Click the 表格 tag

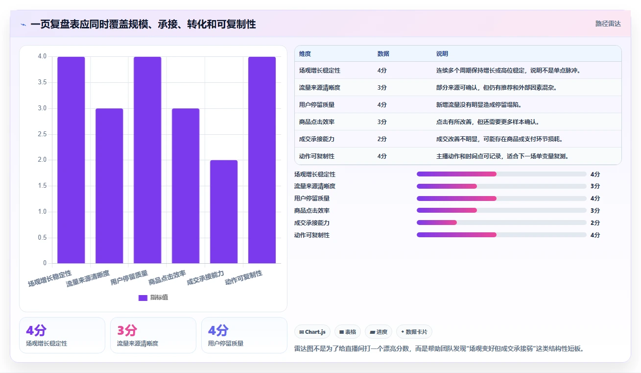tap(347, 332)
